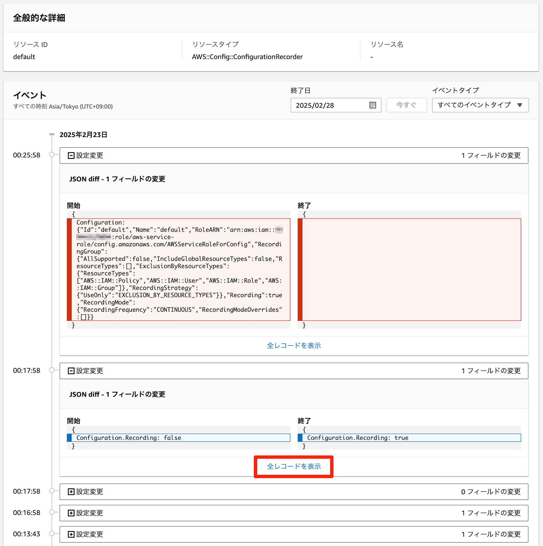Click the Asia/Tokyo (UTC+09:00) timezone text
Viewport: 543px width, 546px height.
(81, 106)
